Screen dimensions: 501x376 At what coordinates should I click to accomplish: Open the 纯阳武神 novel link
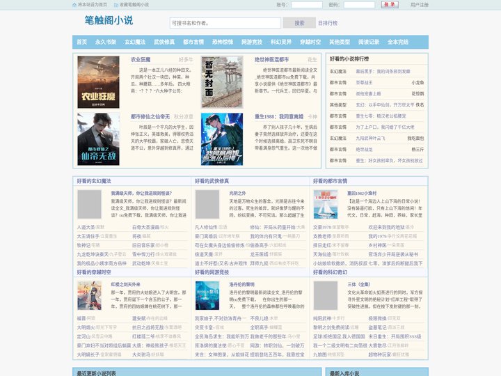click(322, 318)
